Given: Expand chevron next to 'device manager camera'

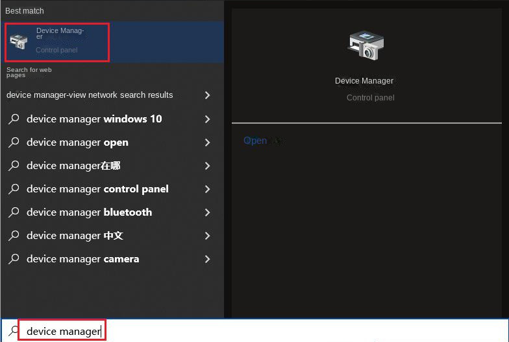Looking at the screenshot, I should 207,259.
